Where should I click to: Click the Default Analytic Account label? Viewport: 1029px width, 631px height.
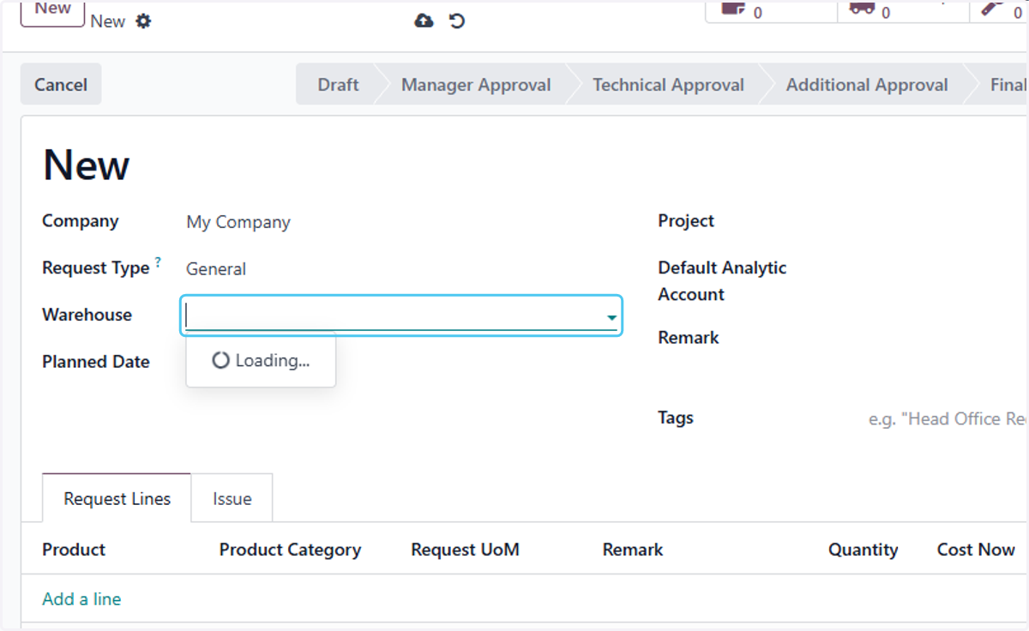coord(722,281)
